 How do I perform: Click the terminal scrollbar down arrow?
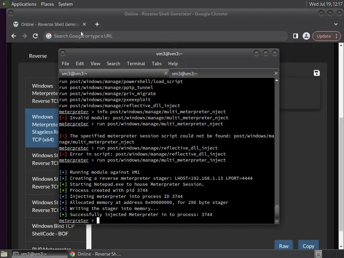click(277, 222)
